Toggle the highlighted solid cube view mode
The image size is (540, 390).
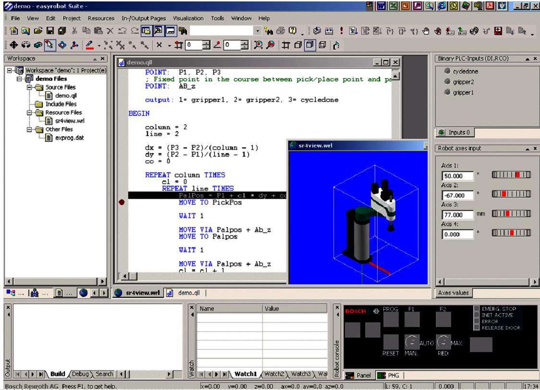310,45
